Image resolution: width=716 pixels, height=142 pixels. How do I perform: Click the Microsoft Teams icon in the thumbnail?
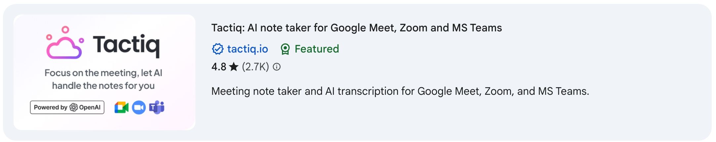tap(157, 107)
